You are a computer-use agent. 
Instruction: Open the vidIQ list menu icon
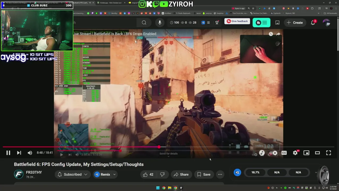coord(208,23)
